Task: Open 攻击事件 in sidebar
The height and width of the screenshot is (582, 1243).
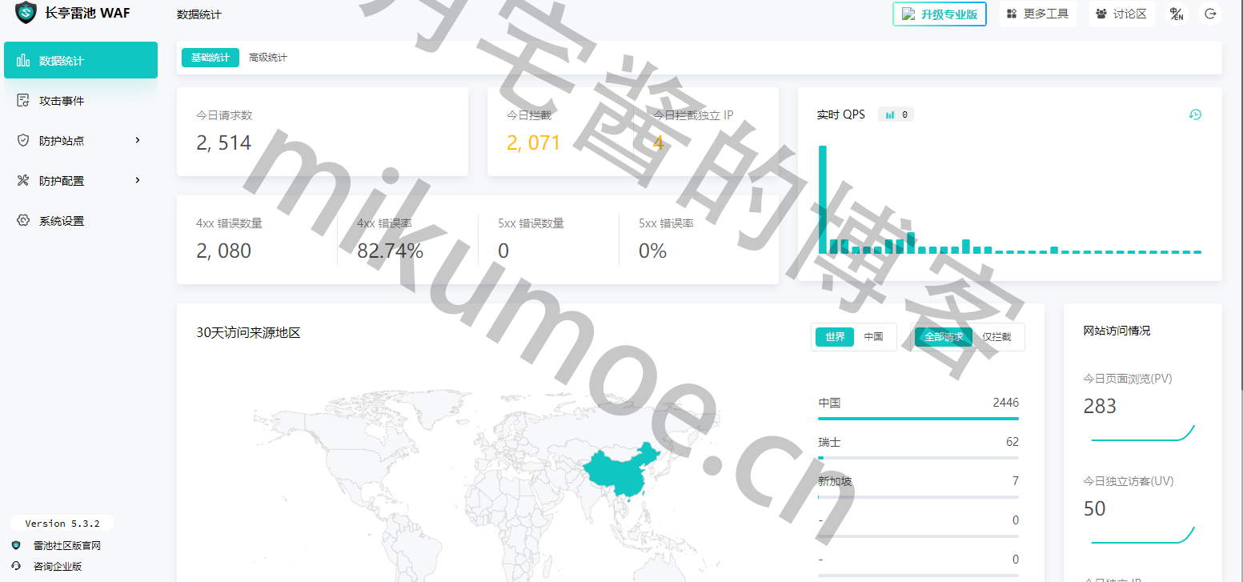Action: pos(81,100)
